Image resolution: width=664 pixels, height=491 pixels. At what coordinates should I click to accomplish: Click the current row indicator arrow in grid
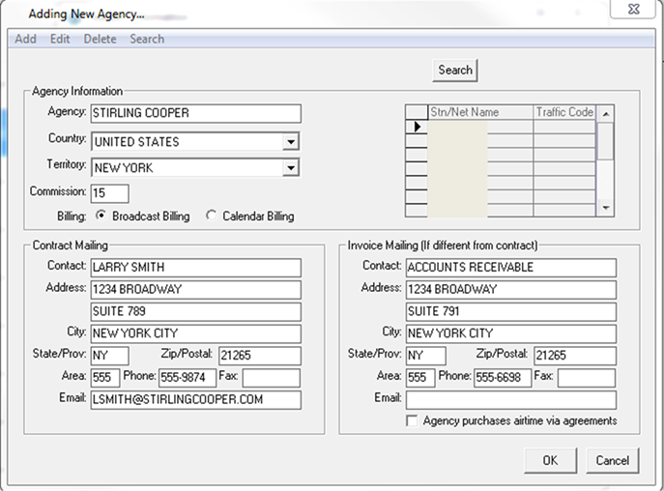(417, 127)
